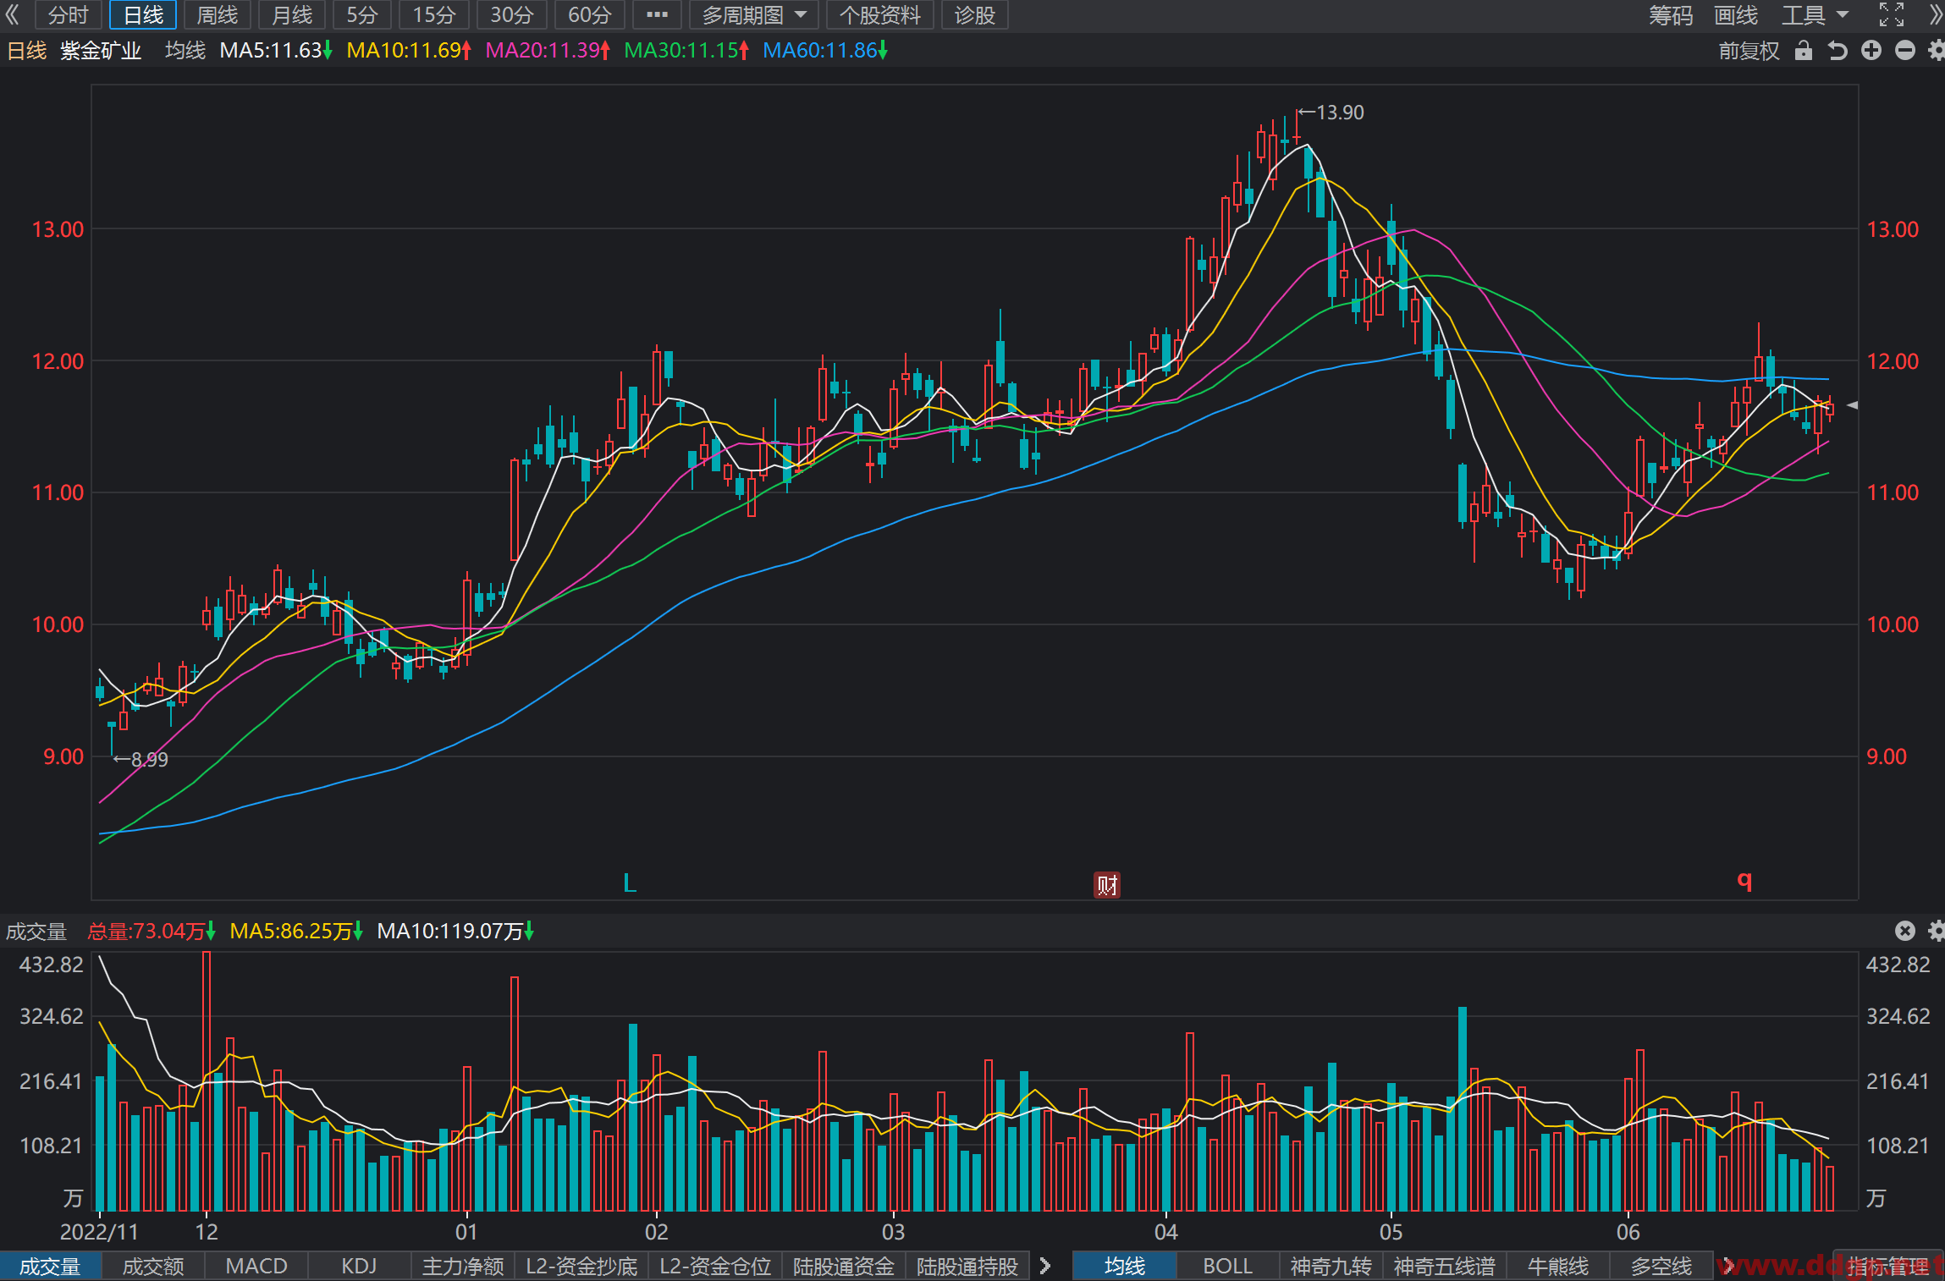Open 指标管理 indicator management

(1888, 1266)
